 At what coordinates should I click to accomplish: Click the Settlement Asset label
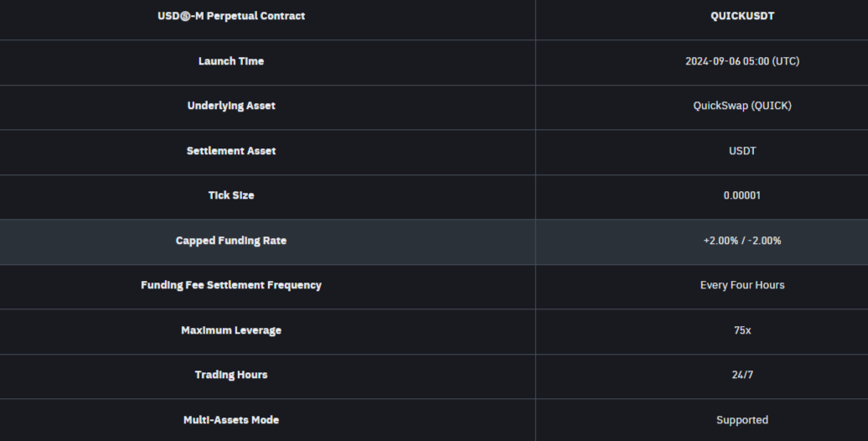click(231, 151)
